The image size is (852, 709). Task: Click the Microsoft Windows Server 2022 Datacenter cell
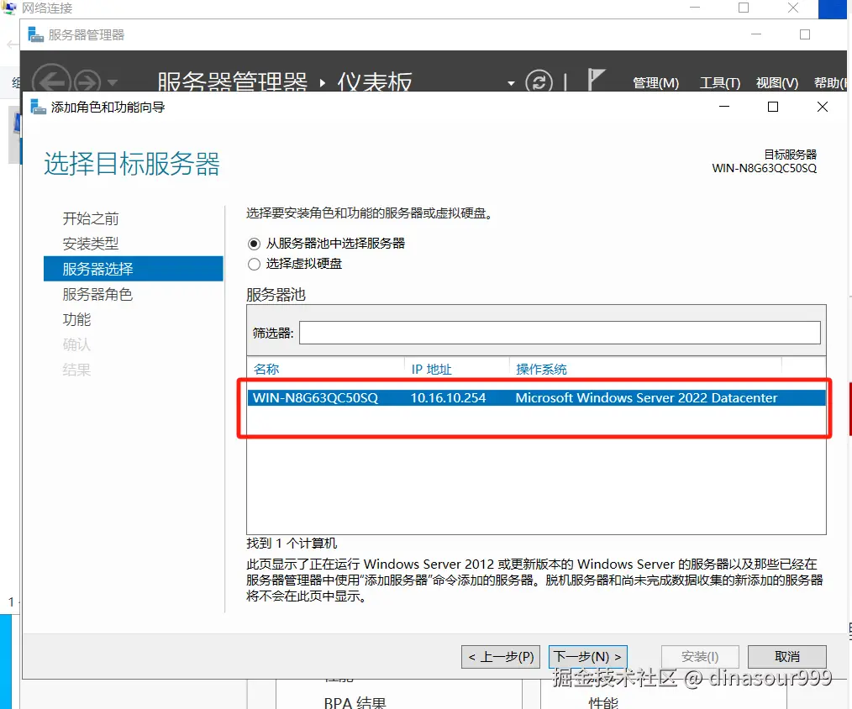(646, 397)
